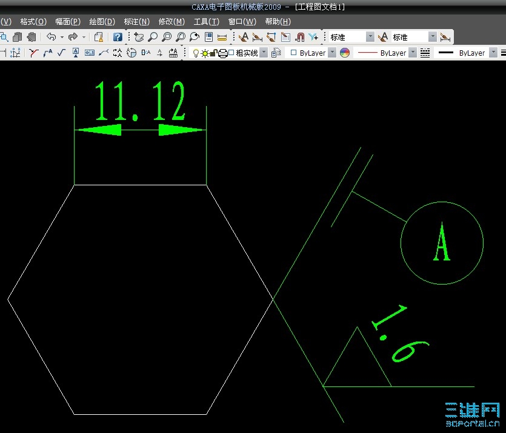Select the text find-replace A arrows tool
Screen dimensions: 506x433
[118, 53]
